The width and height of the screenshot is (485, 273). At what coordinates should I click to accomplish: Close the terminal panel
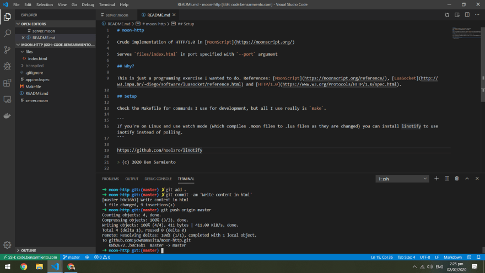click(477, 179)
